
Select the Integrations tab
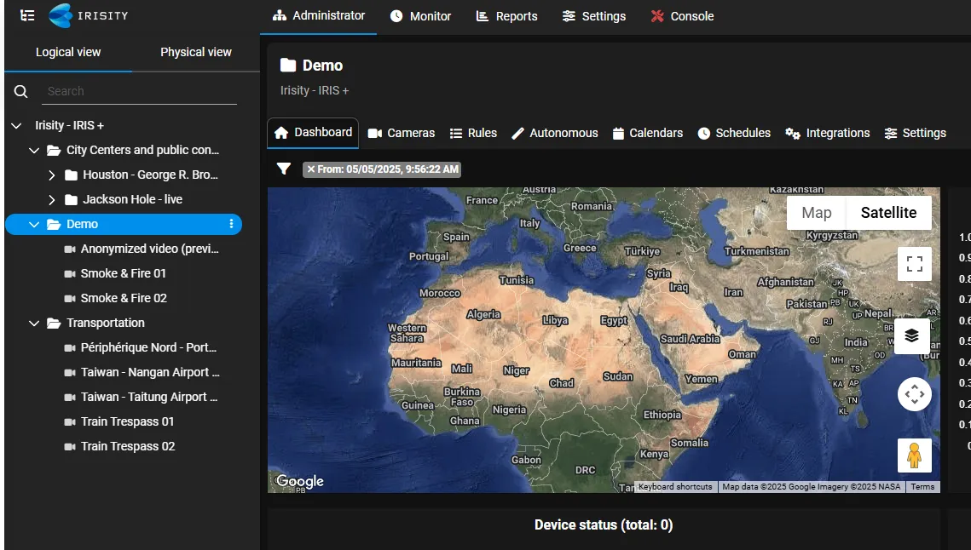pos(827,133)
